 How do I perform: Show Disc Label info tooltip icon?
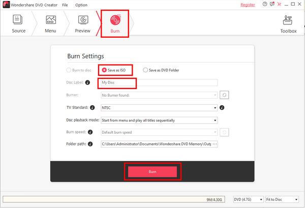click(88, 82)
